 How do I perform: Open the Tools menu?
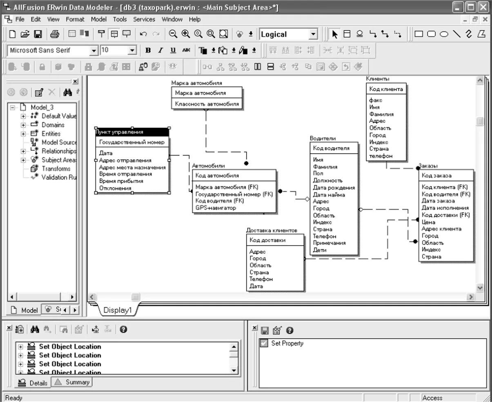(120, 19)
